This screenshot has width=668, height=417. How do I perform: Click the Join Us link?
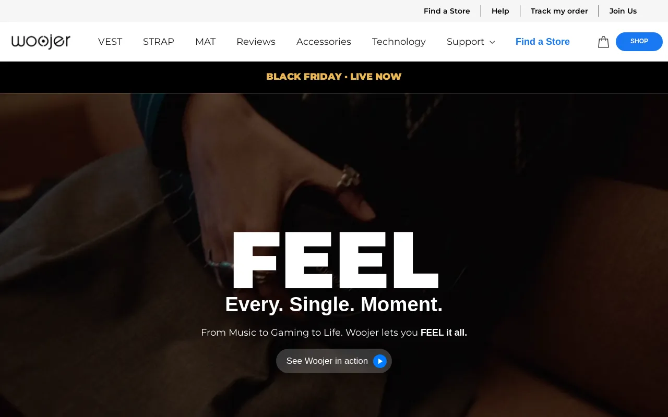pyautogui.click(x=623, y=11)
